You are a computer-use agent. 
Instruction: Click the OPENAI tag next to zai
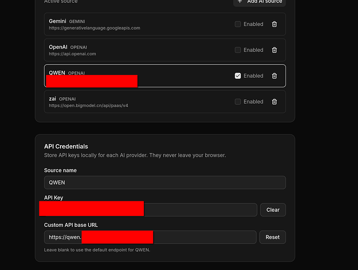click(68, 99)
